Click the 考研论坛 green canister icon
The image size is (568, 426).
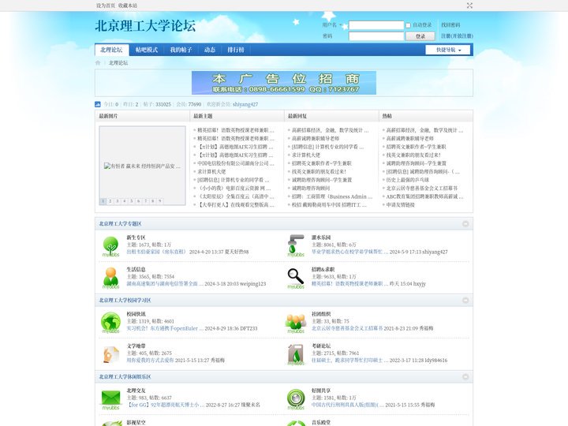click(x=296, y=354)
